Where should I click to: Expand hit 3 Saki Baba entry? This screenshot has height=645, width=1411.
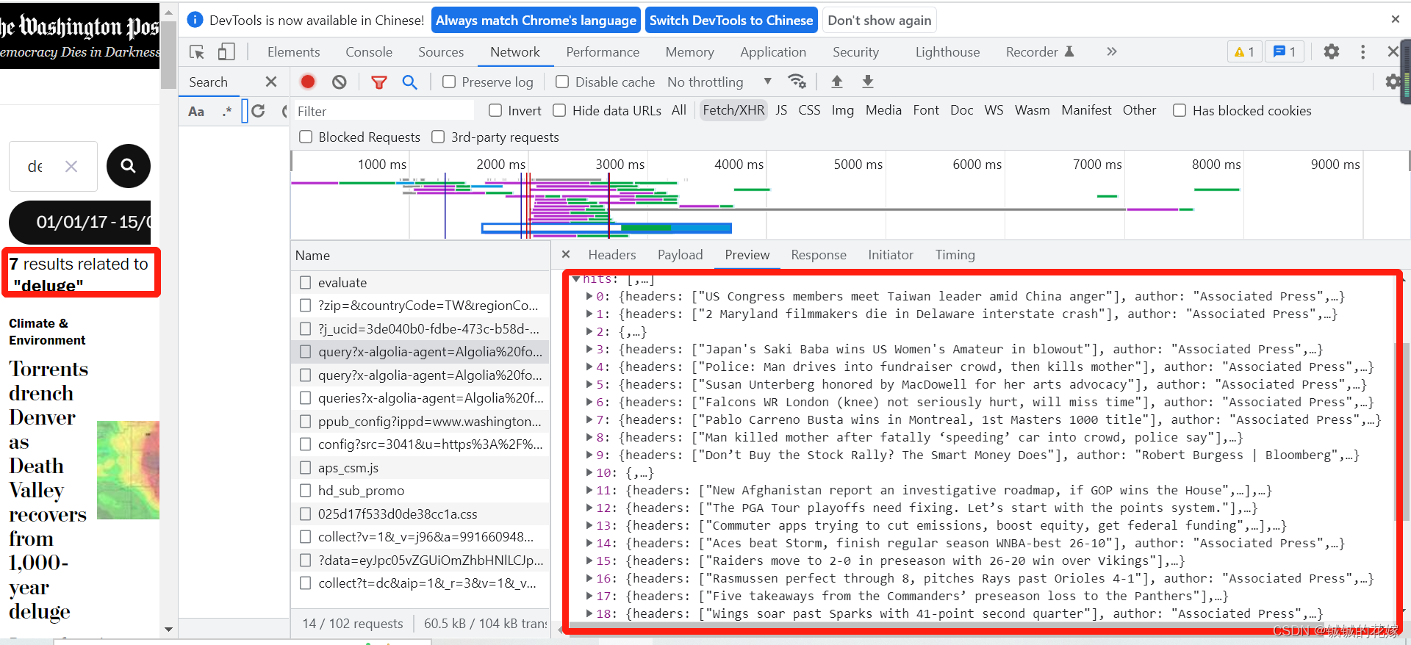tap(589, 349)
